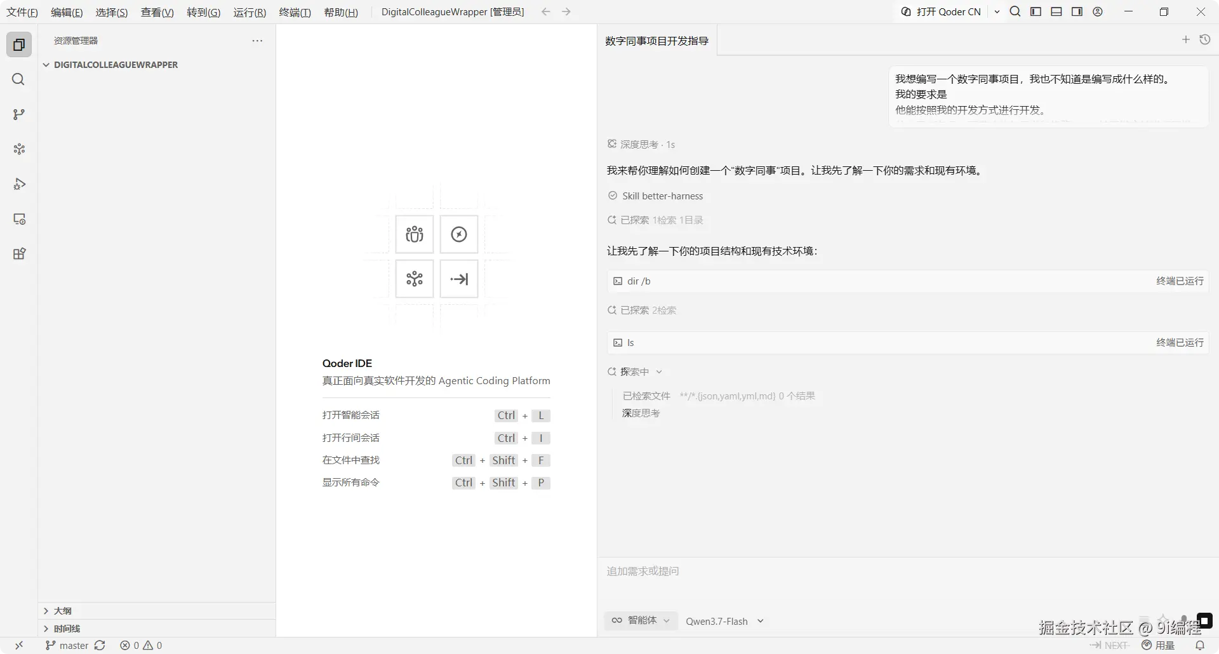Collapse the DIGITALCOLLEAGUEWRAPPER folder tree
1219x654 pixels.
click(x=46, y=65)
